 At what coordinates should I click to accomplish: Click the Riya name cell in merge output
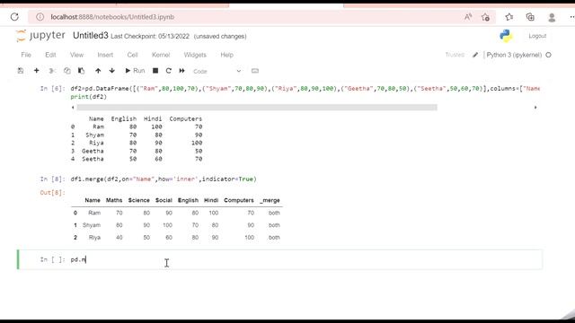click(x=94, y=238)
